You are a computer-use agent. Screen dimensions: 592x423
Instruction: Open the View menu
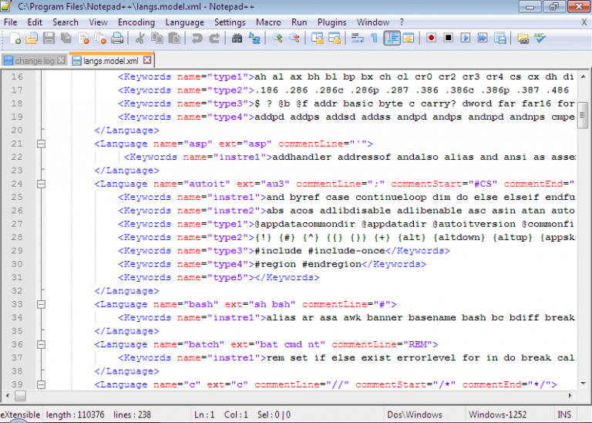(x=98, y=22)
